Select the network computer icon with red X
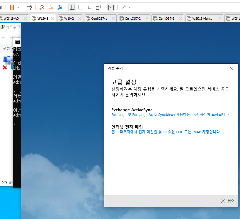The image size is (240, 219). click(x=7, y=63)
